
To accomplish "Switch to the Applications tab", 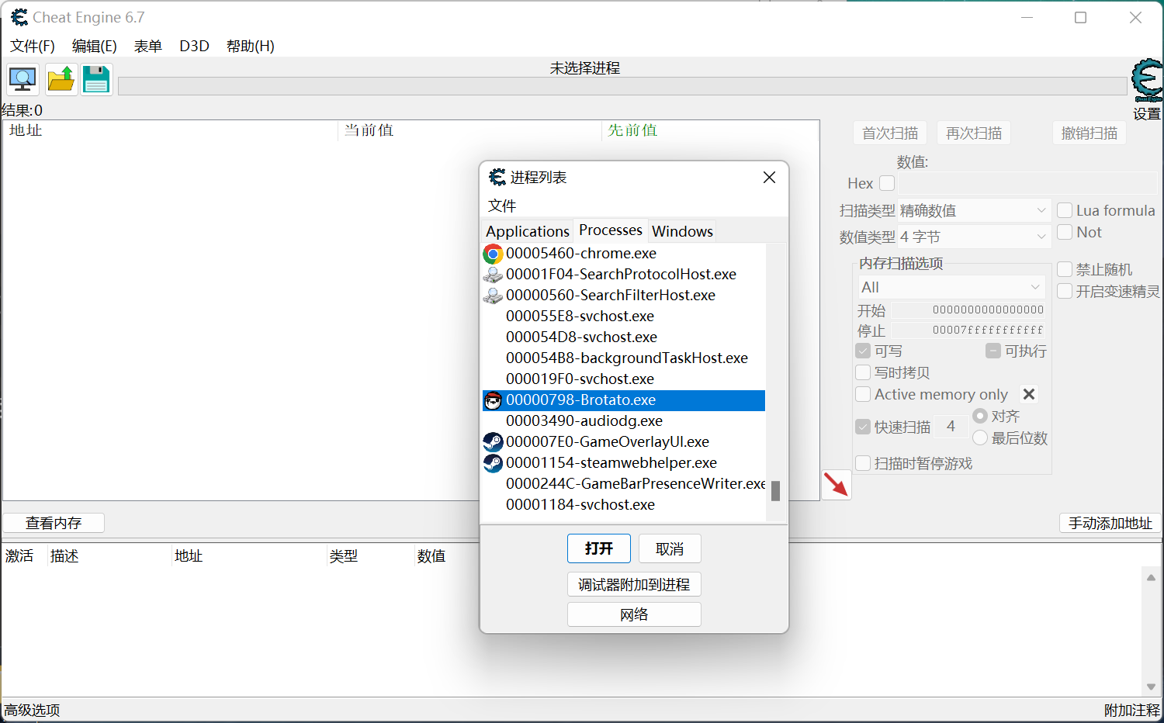I will [x=528, y=231].
